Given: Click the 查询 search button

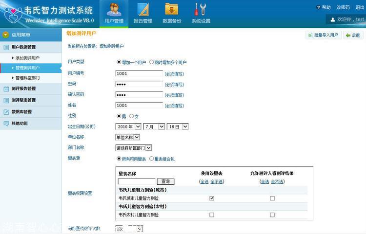Looking at the screenshot, I should tap(165, 181).
